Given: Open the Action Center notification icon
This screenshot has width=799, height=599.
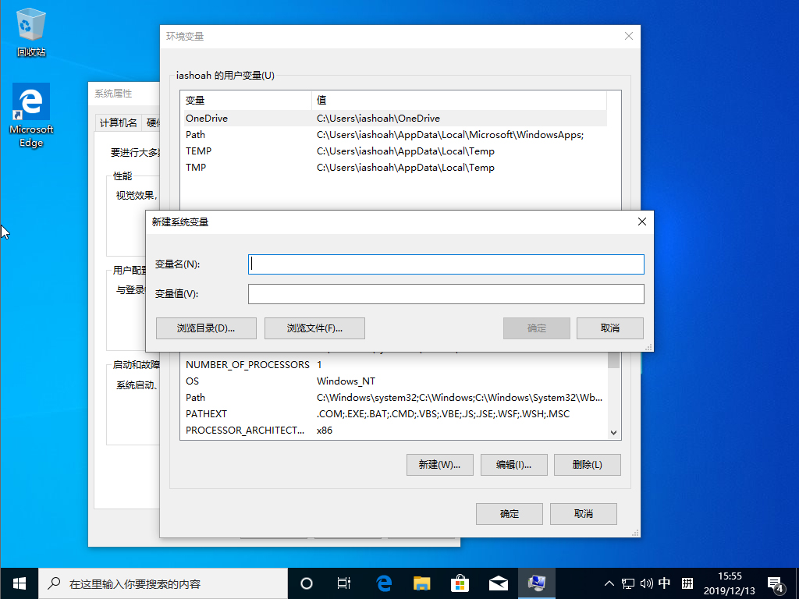Looking at the screenshot, I should coord(775,583).
